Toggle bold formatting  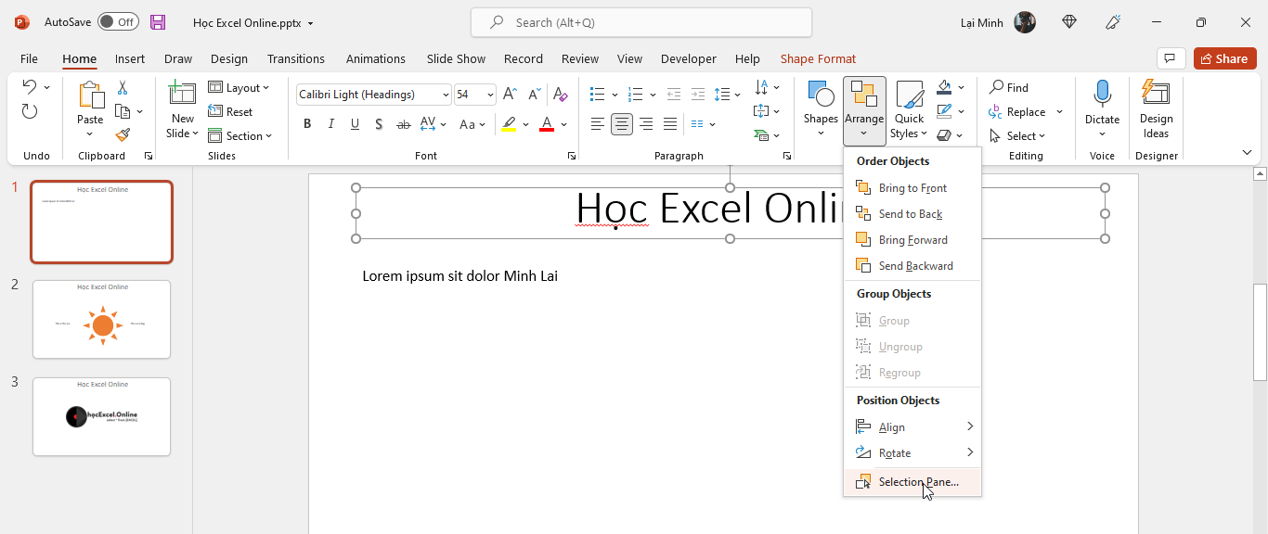(307, 123)
